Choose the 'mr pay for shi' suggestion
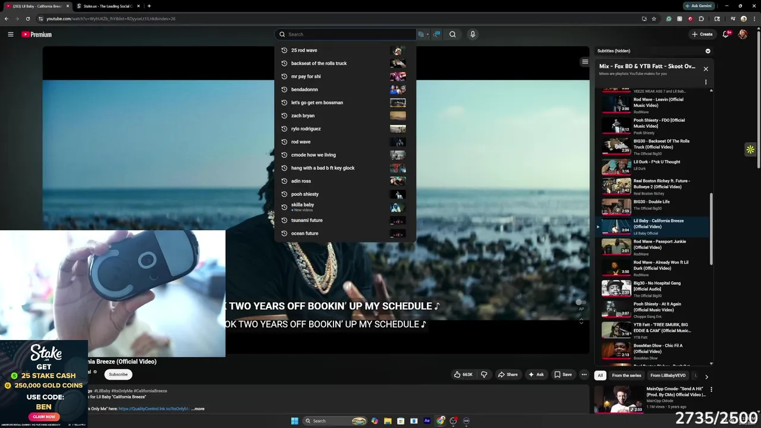This screenshot has height=428, width=761. 345,77
